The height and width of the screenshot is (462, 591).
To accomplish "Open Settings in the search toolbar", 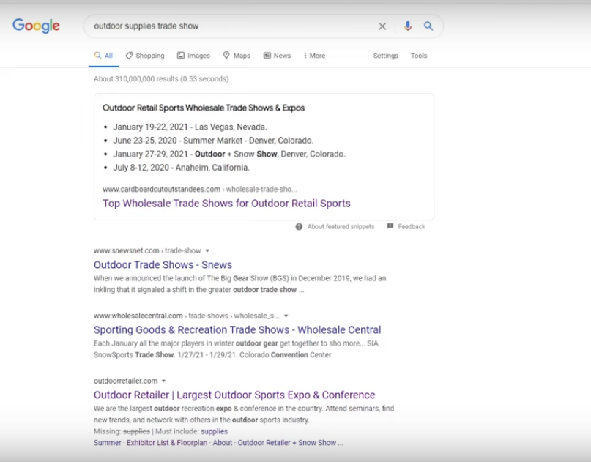I will tap(385, 56).
